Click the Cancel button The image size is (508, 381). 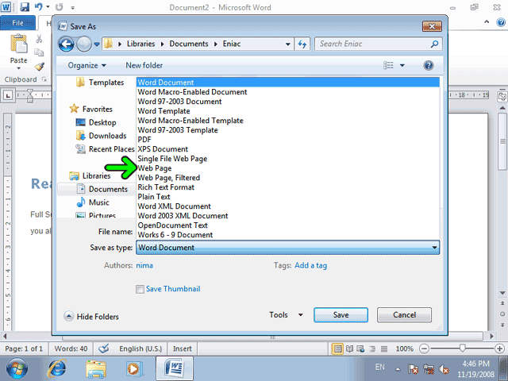[x=404, y=315]
